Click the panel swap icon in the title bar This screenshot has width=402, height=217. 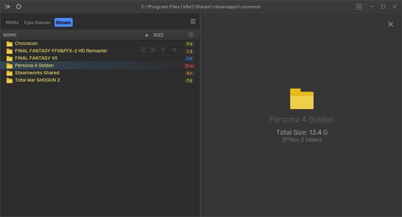pyautogui.click(x=359, y=6)
